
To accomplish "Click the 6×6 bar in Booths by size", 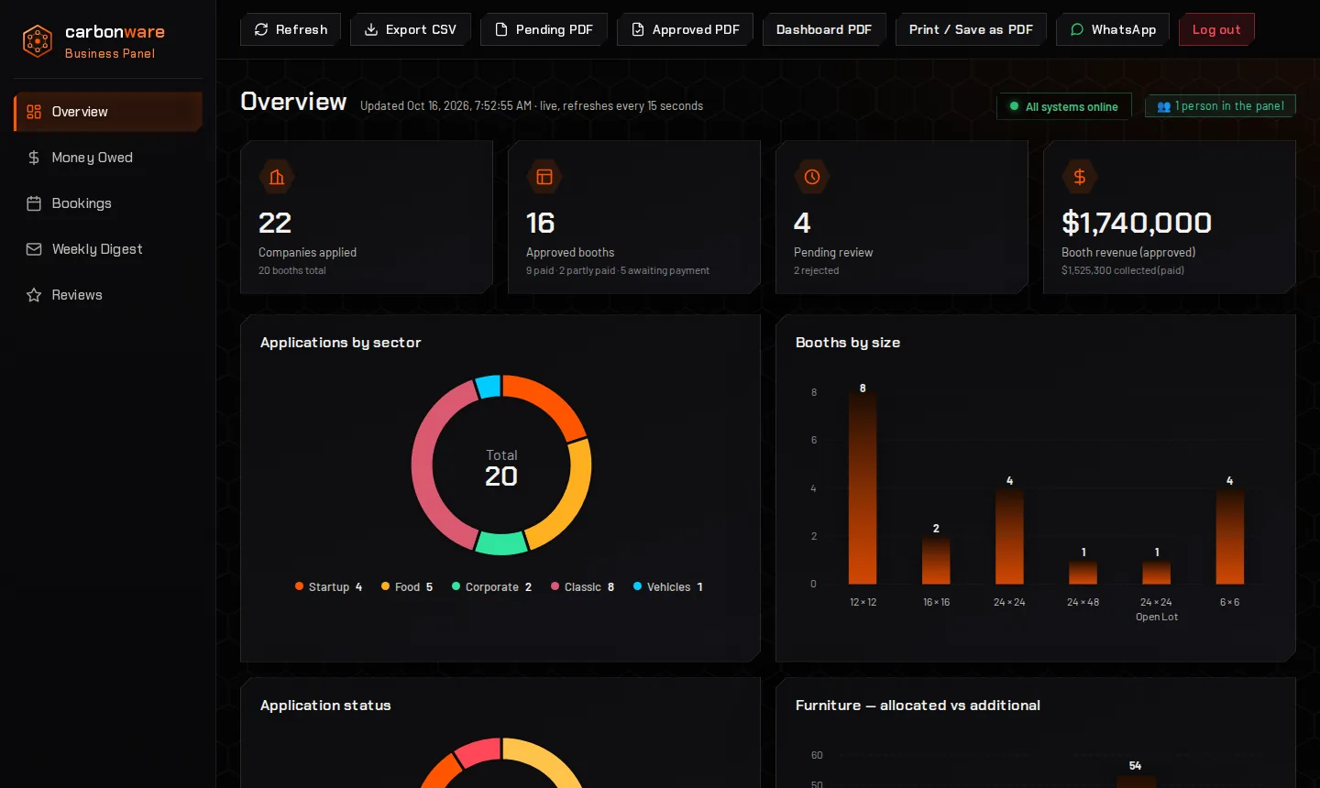I will click(1230, 536).
